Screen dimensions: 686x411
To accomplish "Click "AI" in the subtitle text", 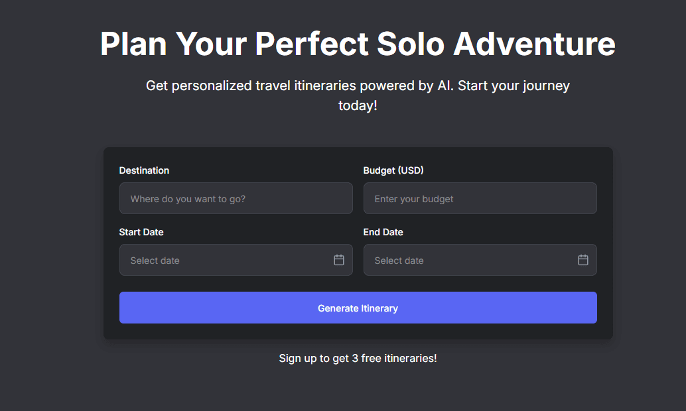I will click(444, 86).
